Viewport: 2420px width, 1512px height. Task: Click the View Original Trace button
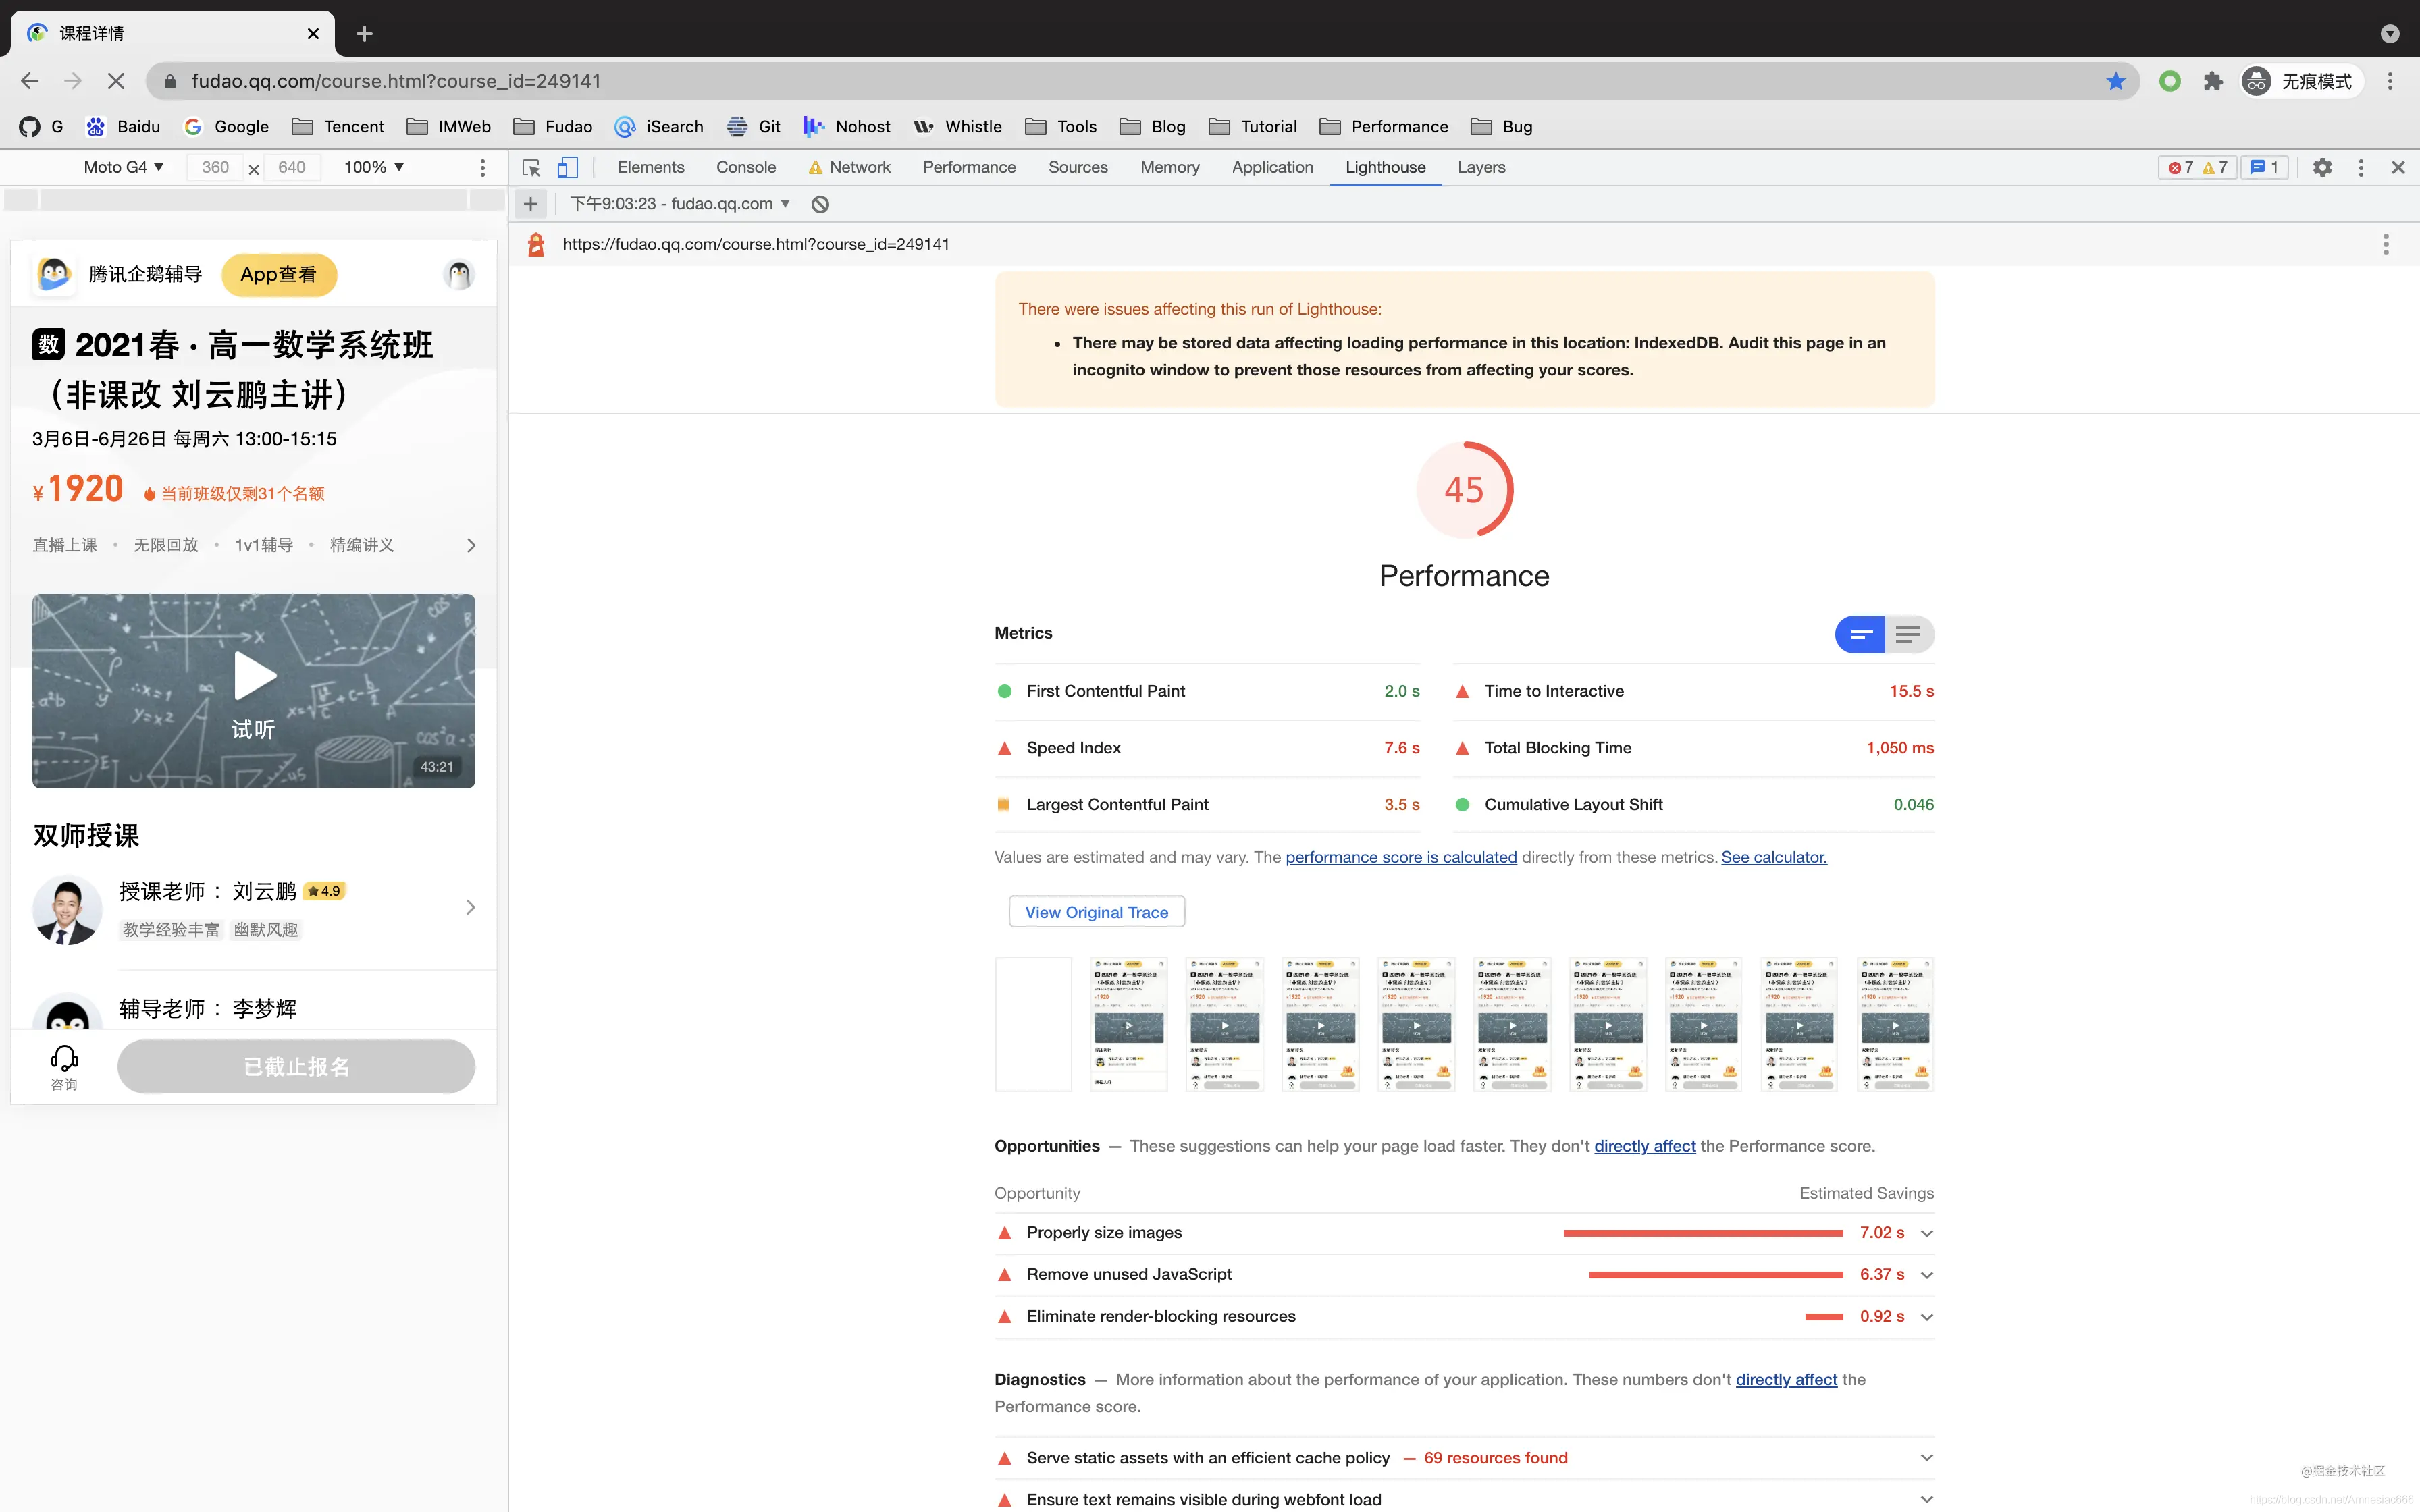point(1096,912)
